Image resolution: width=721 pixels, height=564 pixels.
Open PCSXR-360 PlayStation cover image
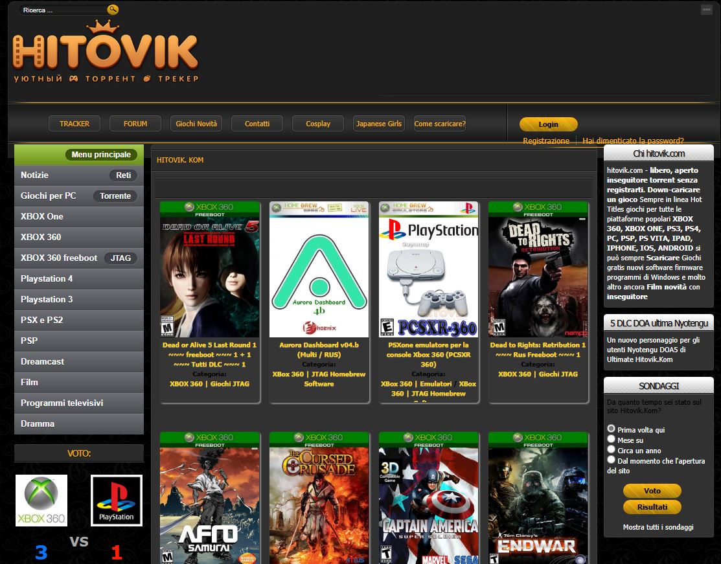pos(429,269)
